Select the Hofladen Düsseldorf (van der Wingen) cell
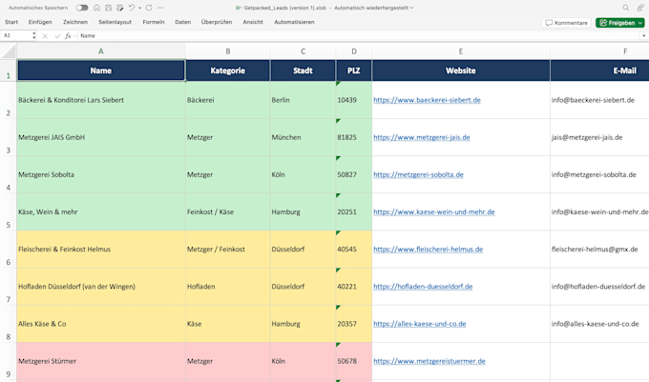The image size is (649, 382). 101,286
